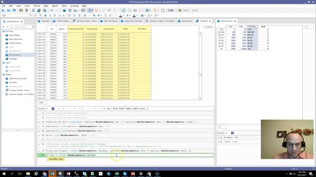
Task: Click the New file toolbar icon
Action: (x=3, y=10)
